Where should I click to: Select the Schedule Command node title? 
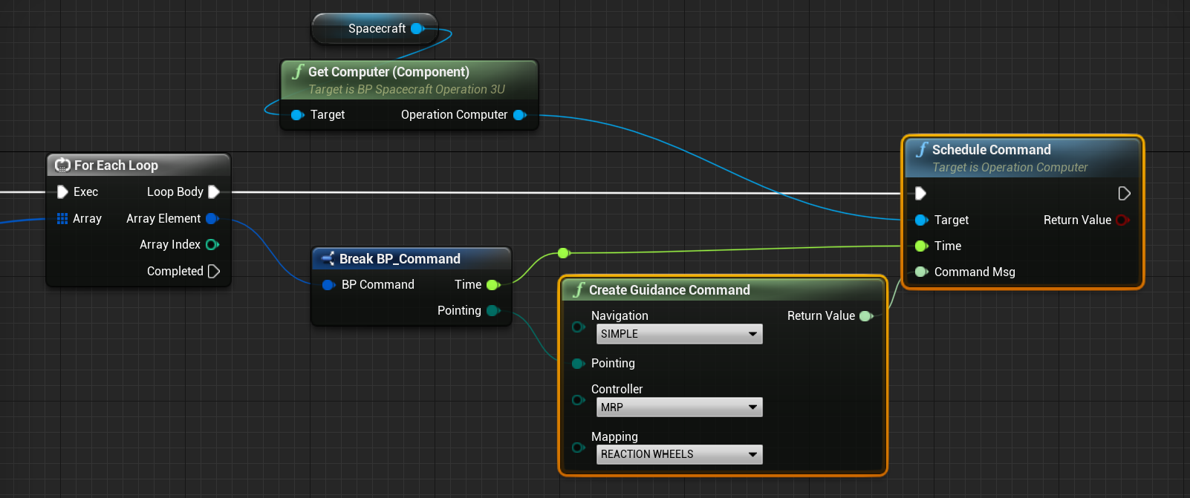pyautogui.click(x=991, y=150)
